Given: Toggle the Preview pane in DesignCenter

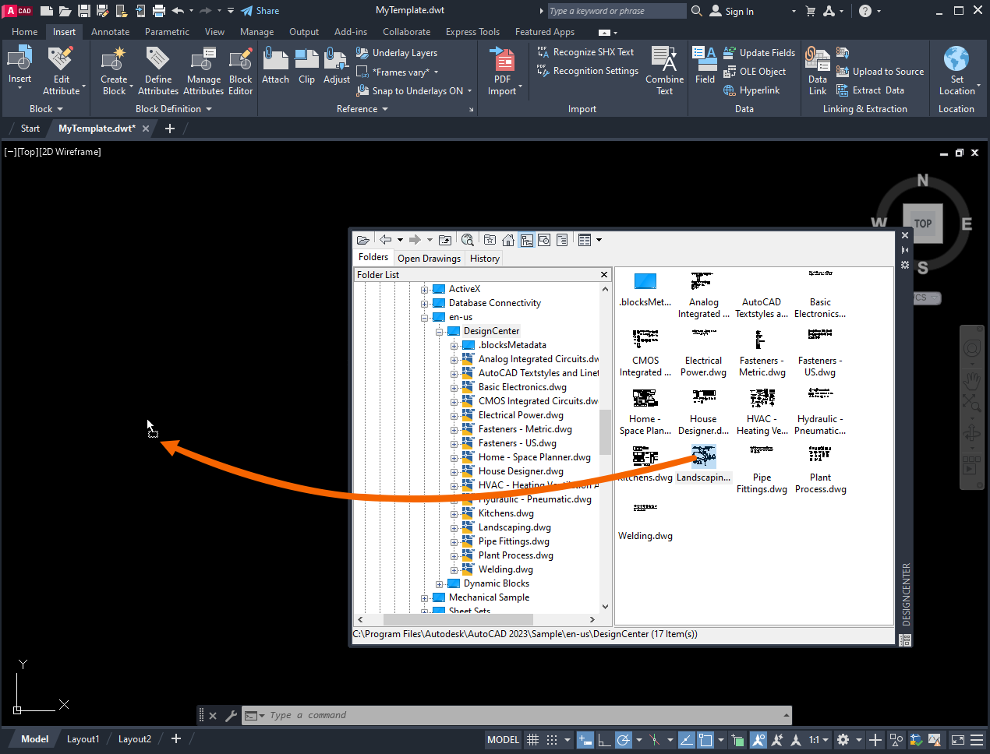Looking at the screenshot, I should tap(544, 240).
